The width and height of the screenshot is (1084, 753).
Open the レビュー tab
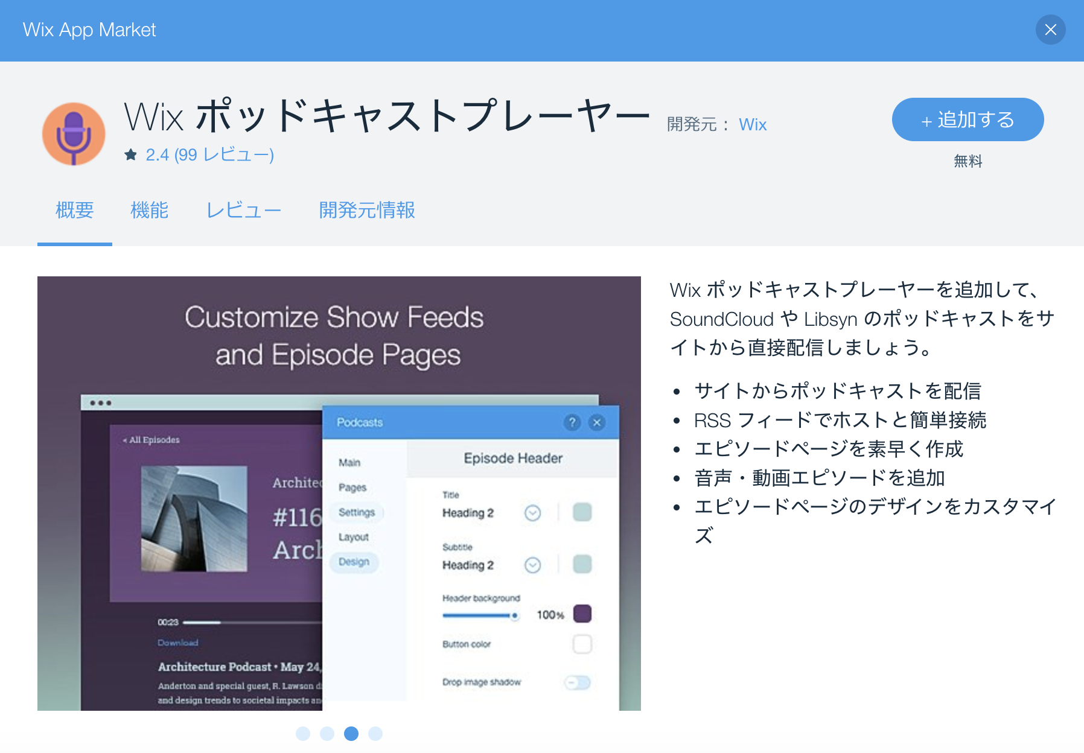(x=244, y=210)
